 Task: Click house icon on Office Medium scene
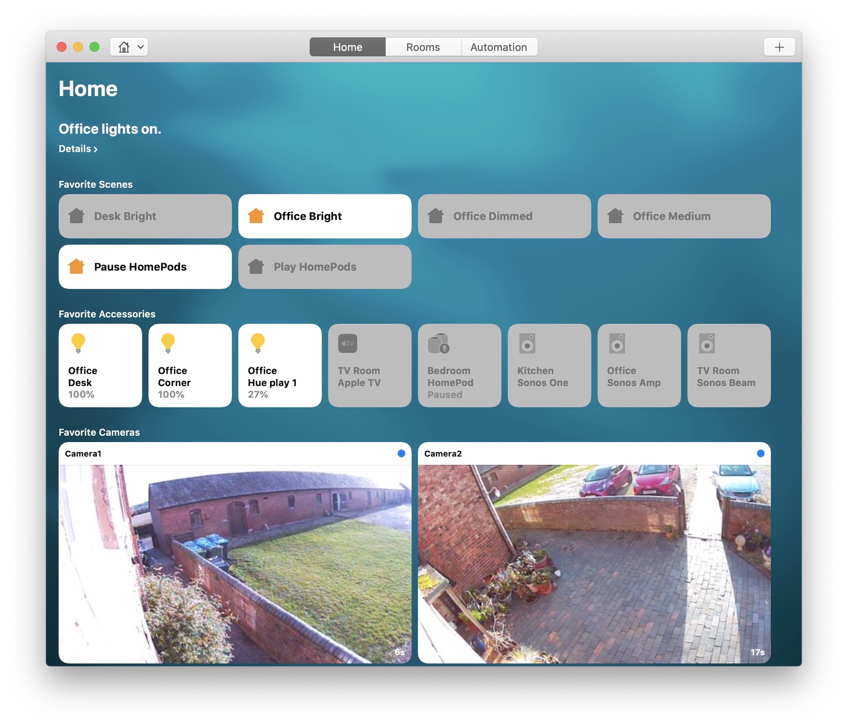615,215
